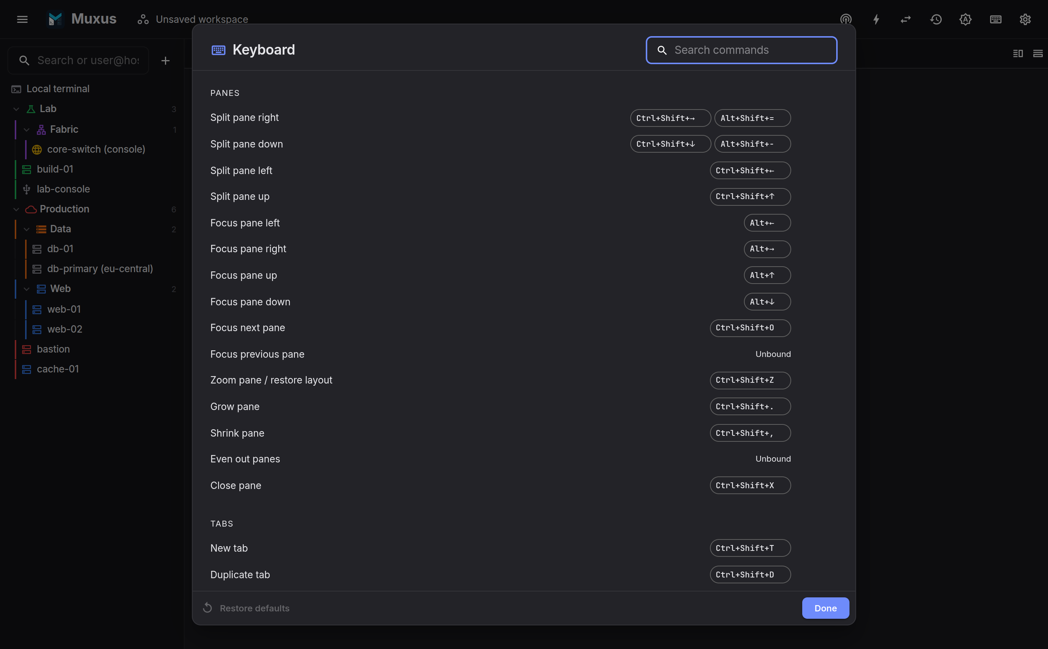The image size is (1048, 649).
Task: Assign shortcut to Unbound Even out panes
Action: [x=773, y=459]
